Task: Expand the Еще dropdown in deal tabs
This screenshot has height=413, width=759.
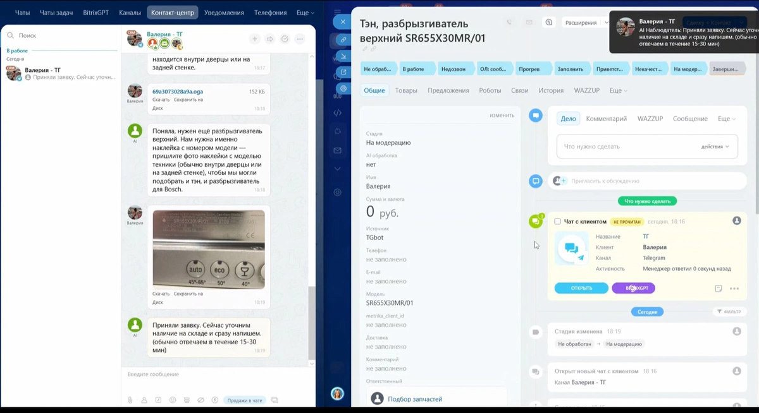Action: 618,90
